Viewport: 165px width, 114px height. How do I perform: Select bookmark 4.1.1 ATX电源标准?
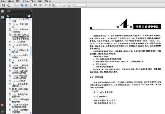20,46
